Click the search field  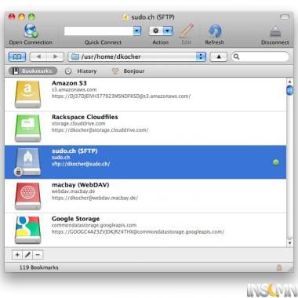pos(260,56)
